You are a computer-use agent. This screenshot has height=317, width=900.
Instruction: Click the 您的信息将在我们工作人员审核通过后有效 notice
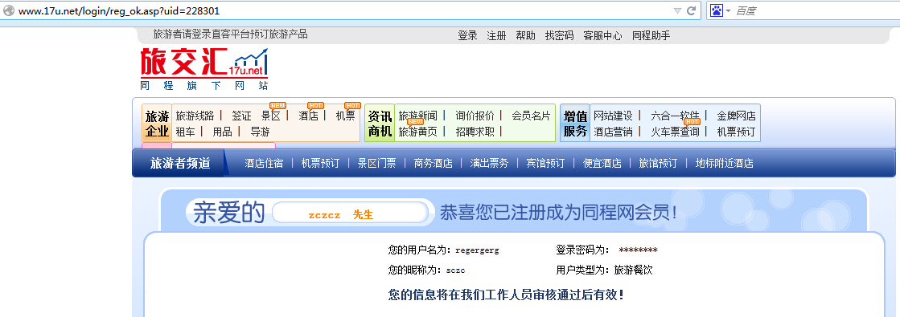506,295
